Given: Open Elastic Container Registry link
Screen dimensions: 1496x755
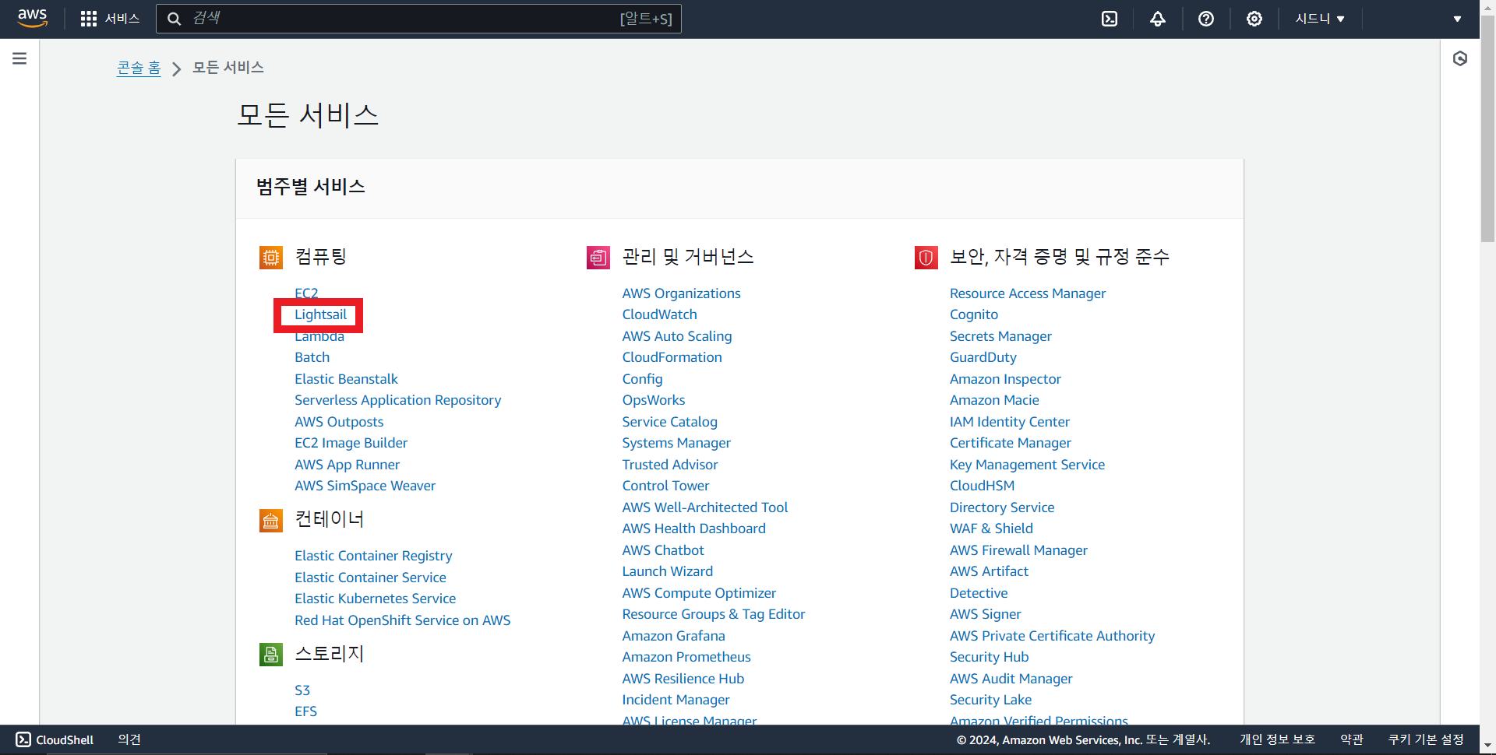Looking at the screenshot, I should [x=373, y=556].
